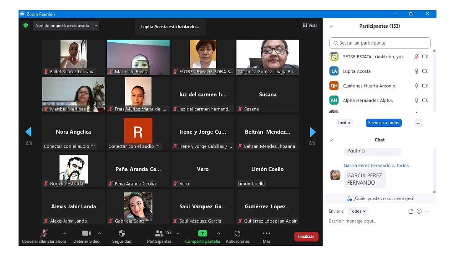This screenshot has height=256, width=455.
Task: Turn off camera with Detener video
Action: (x=86, y=234)
